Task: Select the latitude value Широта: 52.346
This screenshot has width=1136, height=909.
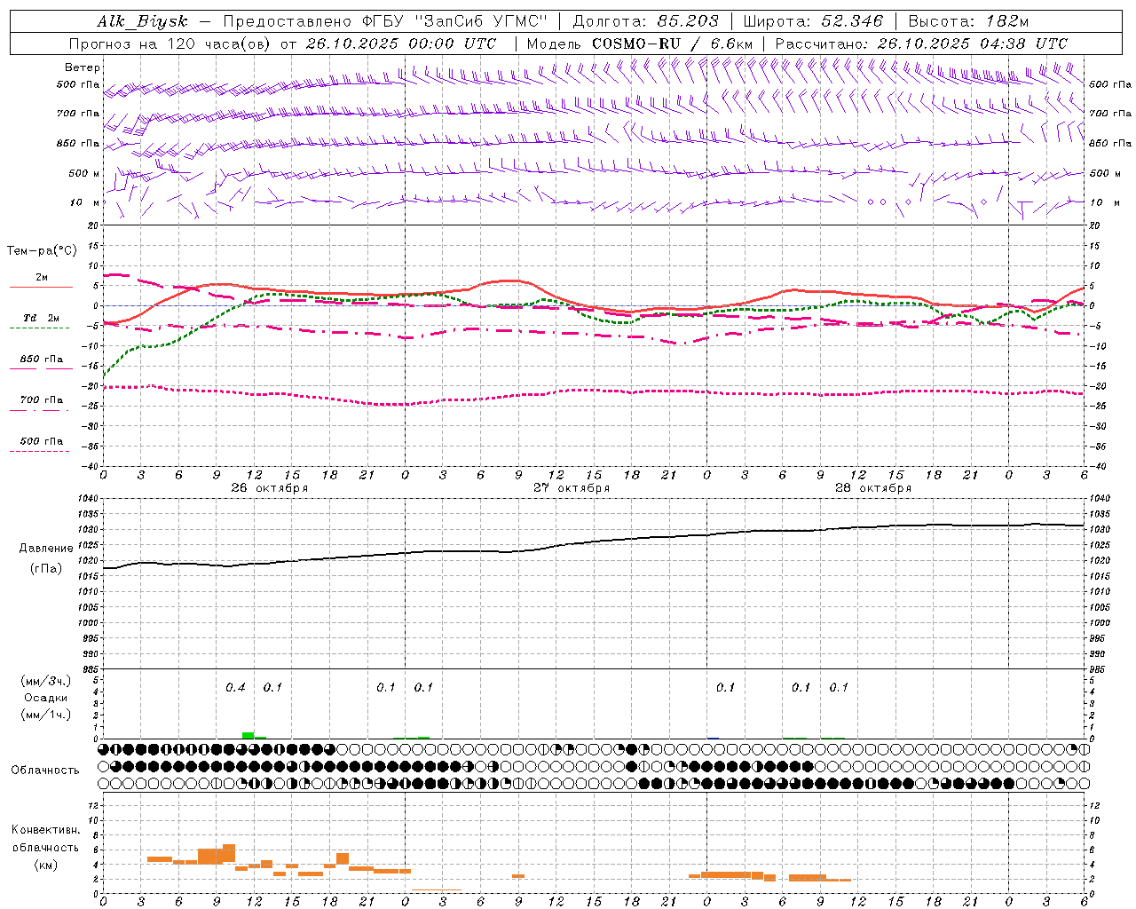Action: click(x=813, y=21)
